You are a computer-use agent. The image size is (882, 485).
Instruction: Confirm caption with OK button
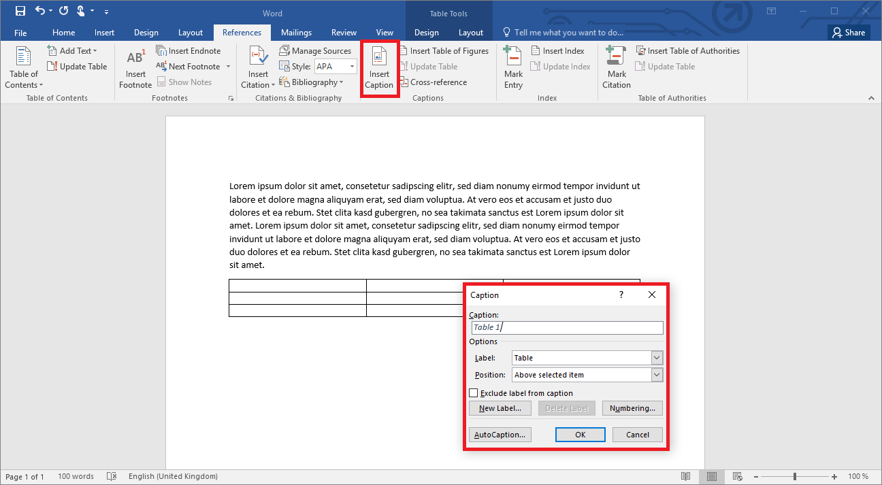(x=580, y=434)
